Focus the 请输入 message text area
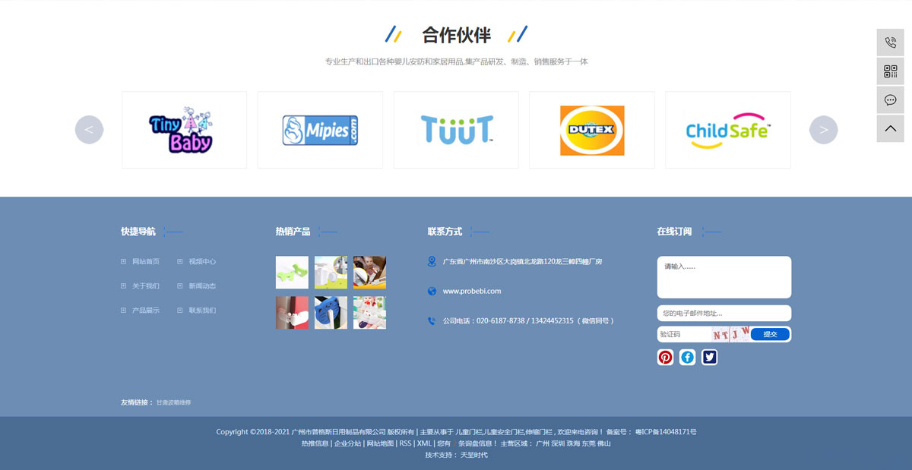This screenshot has height=470, width=912. [x=724, y=277]
